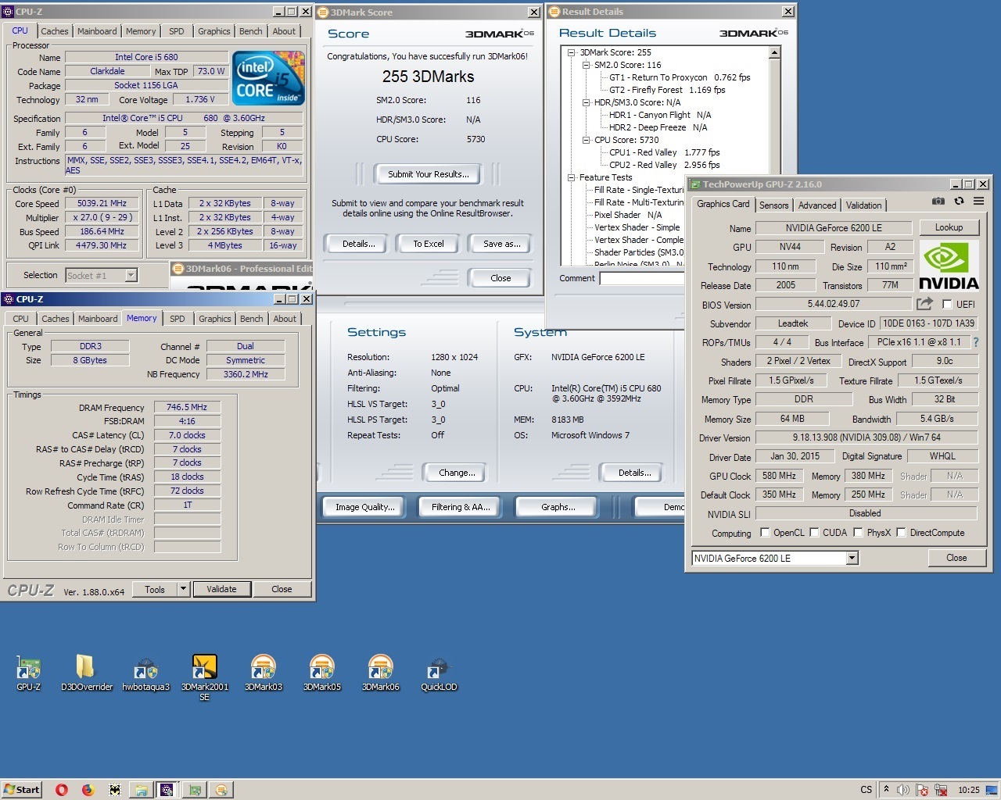
Task: Toggle the PhysX checkbox
Action: coord(858,533)
